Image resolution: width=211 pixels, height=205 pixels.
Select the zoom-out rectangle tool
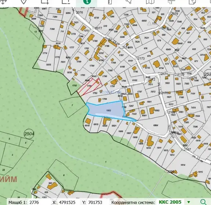[x=66, y=2]
